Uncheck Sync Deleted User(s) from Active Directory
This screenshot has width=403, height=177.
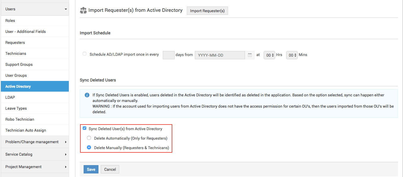pyautogui.click(x=85, y=128)
